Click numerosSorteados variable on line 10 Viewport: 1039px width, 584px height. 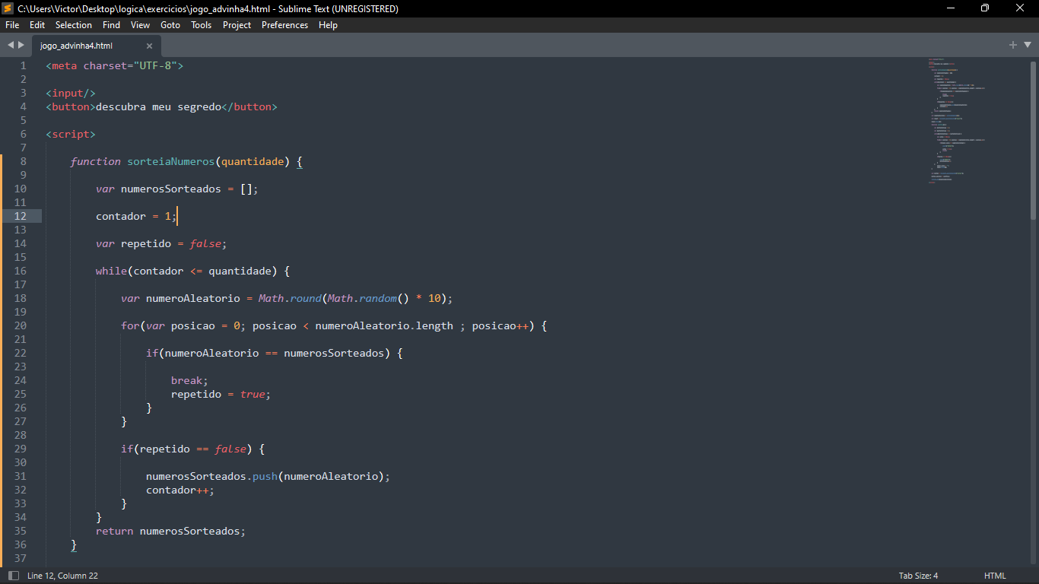170,189
